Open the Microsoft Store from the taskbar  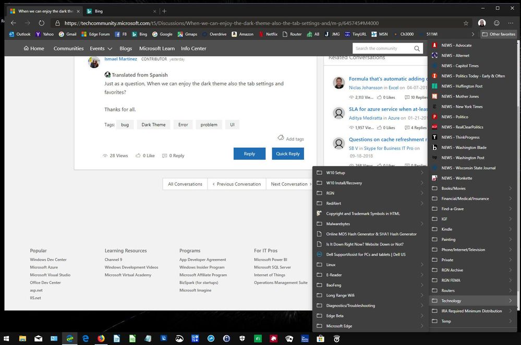point(320,338)
